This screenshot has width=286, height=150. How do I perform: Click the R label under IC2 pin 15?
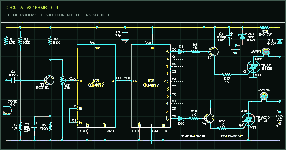pyautogui.click(x=166, y=131)
